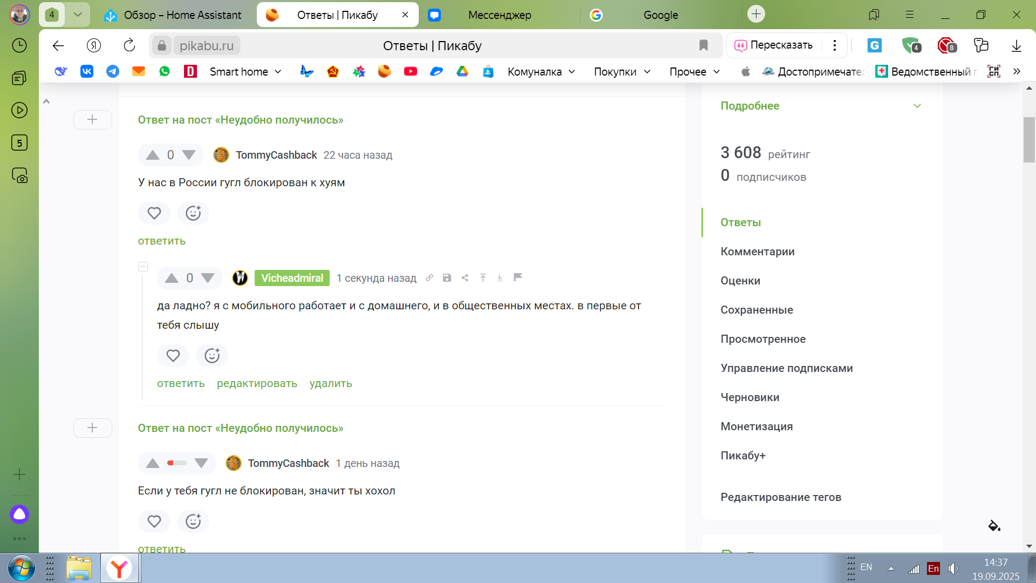Upvote TommyCashback's comment from 22 hours ago
1036x583 pixels.
153,155
